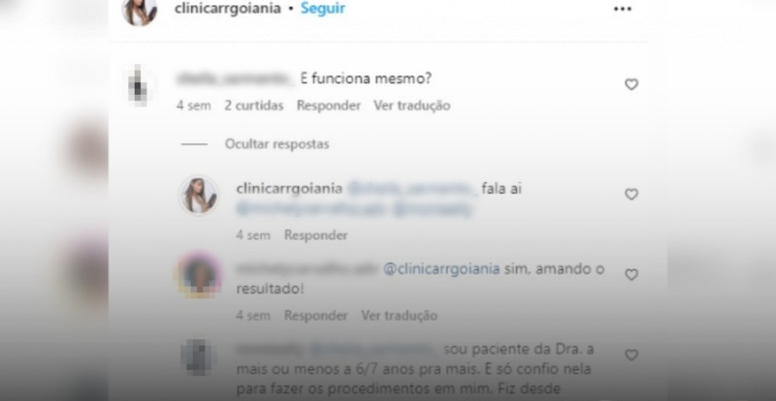Open pixelated avatar beside 'sou paciente' comment
The image size is (776, 401).
pyautogui.click(x=199, y=357)
